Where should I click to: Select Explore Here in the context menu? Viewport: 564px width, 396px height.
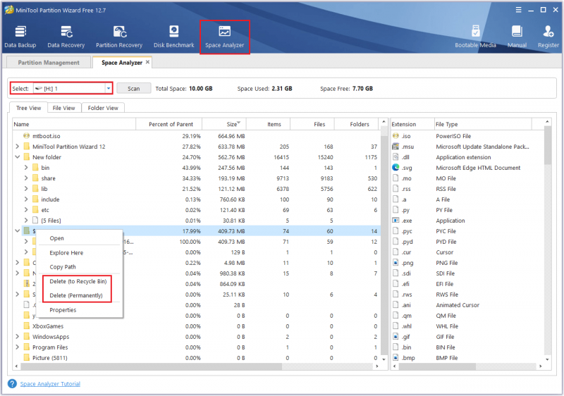(66, 253)
